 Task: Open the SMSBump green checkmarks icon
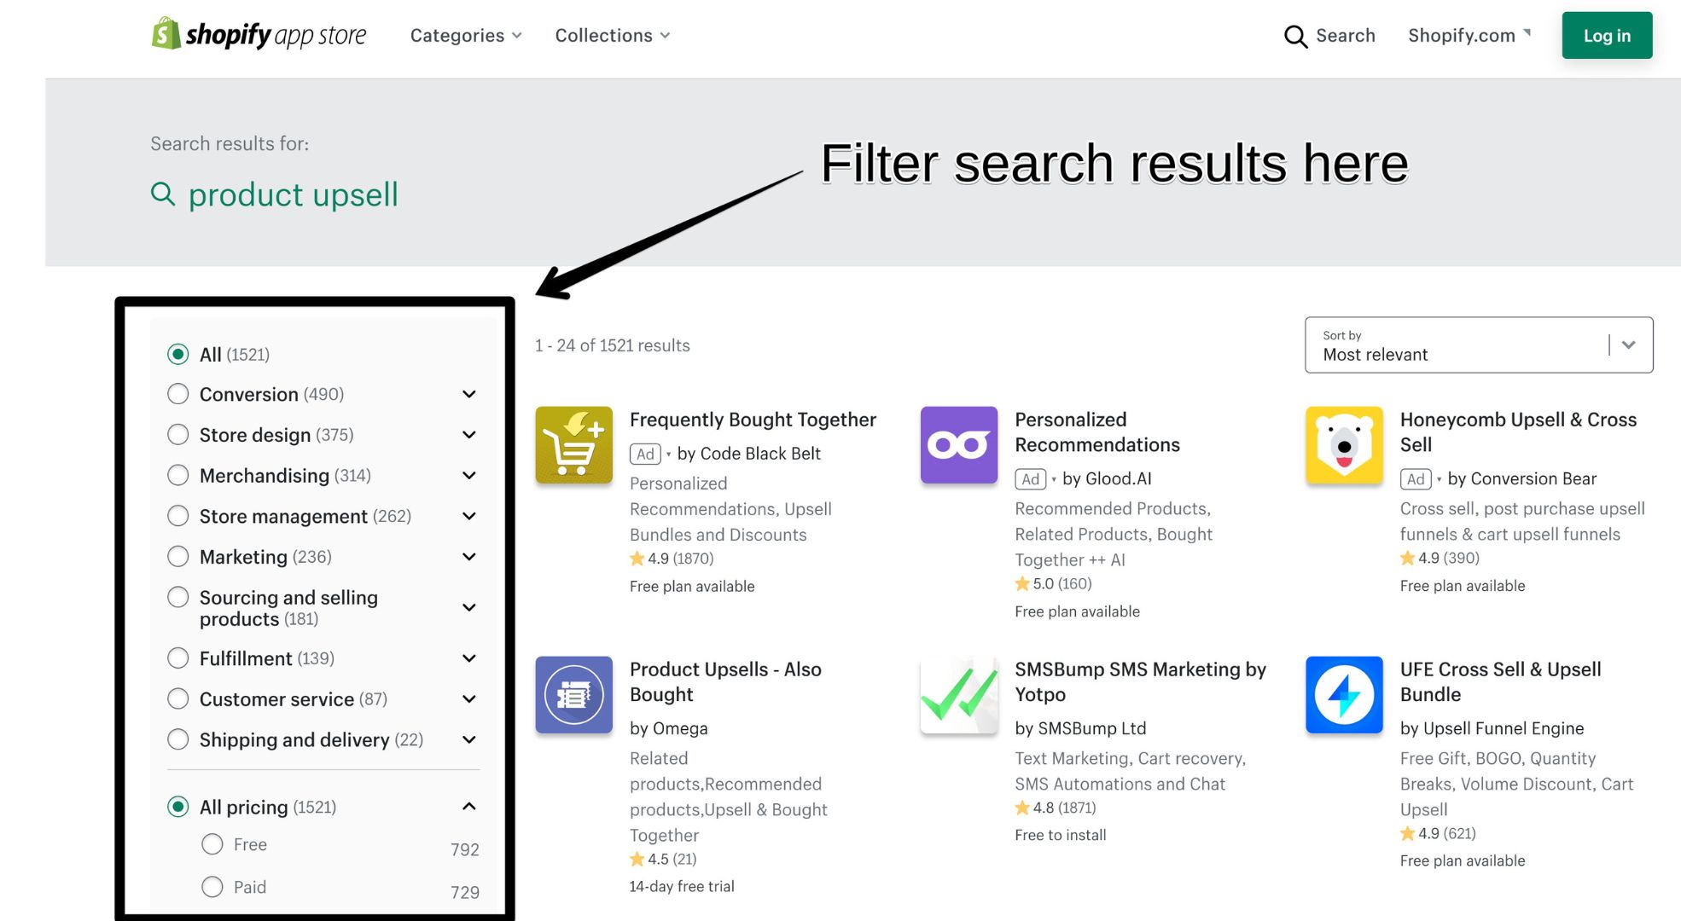(959, 694)
